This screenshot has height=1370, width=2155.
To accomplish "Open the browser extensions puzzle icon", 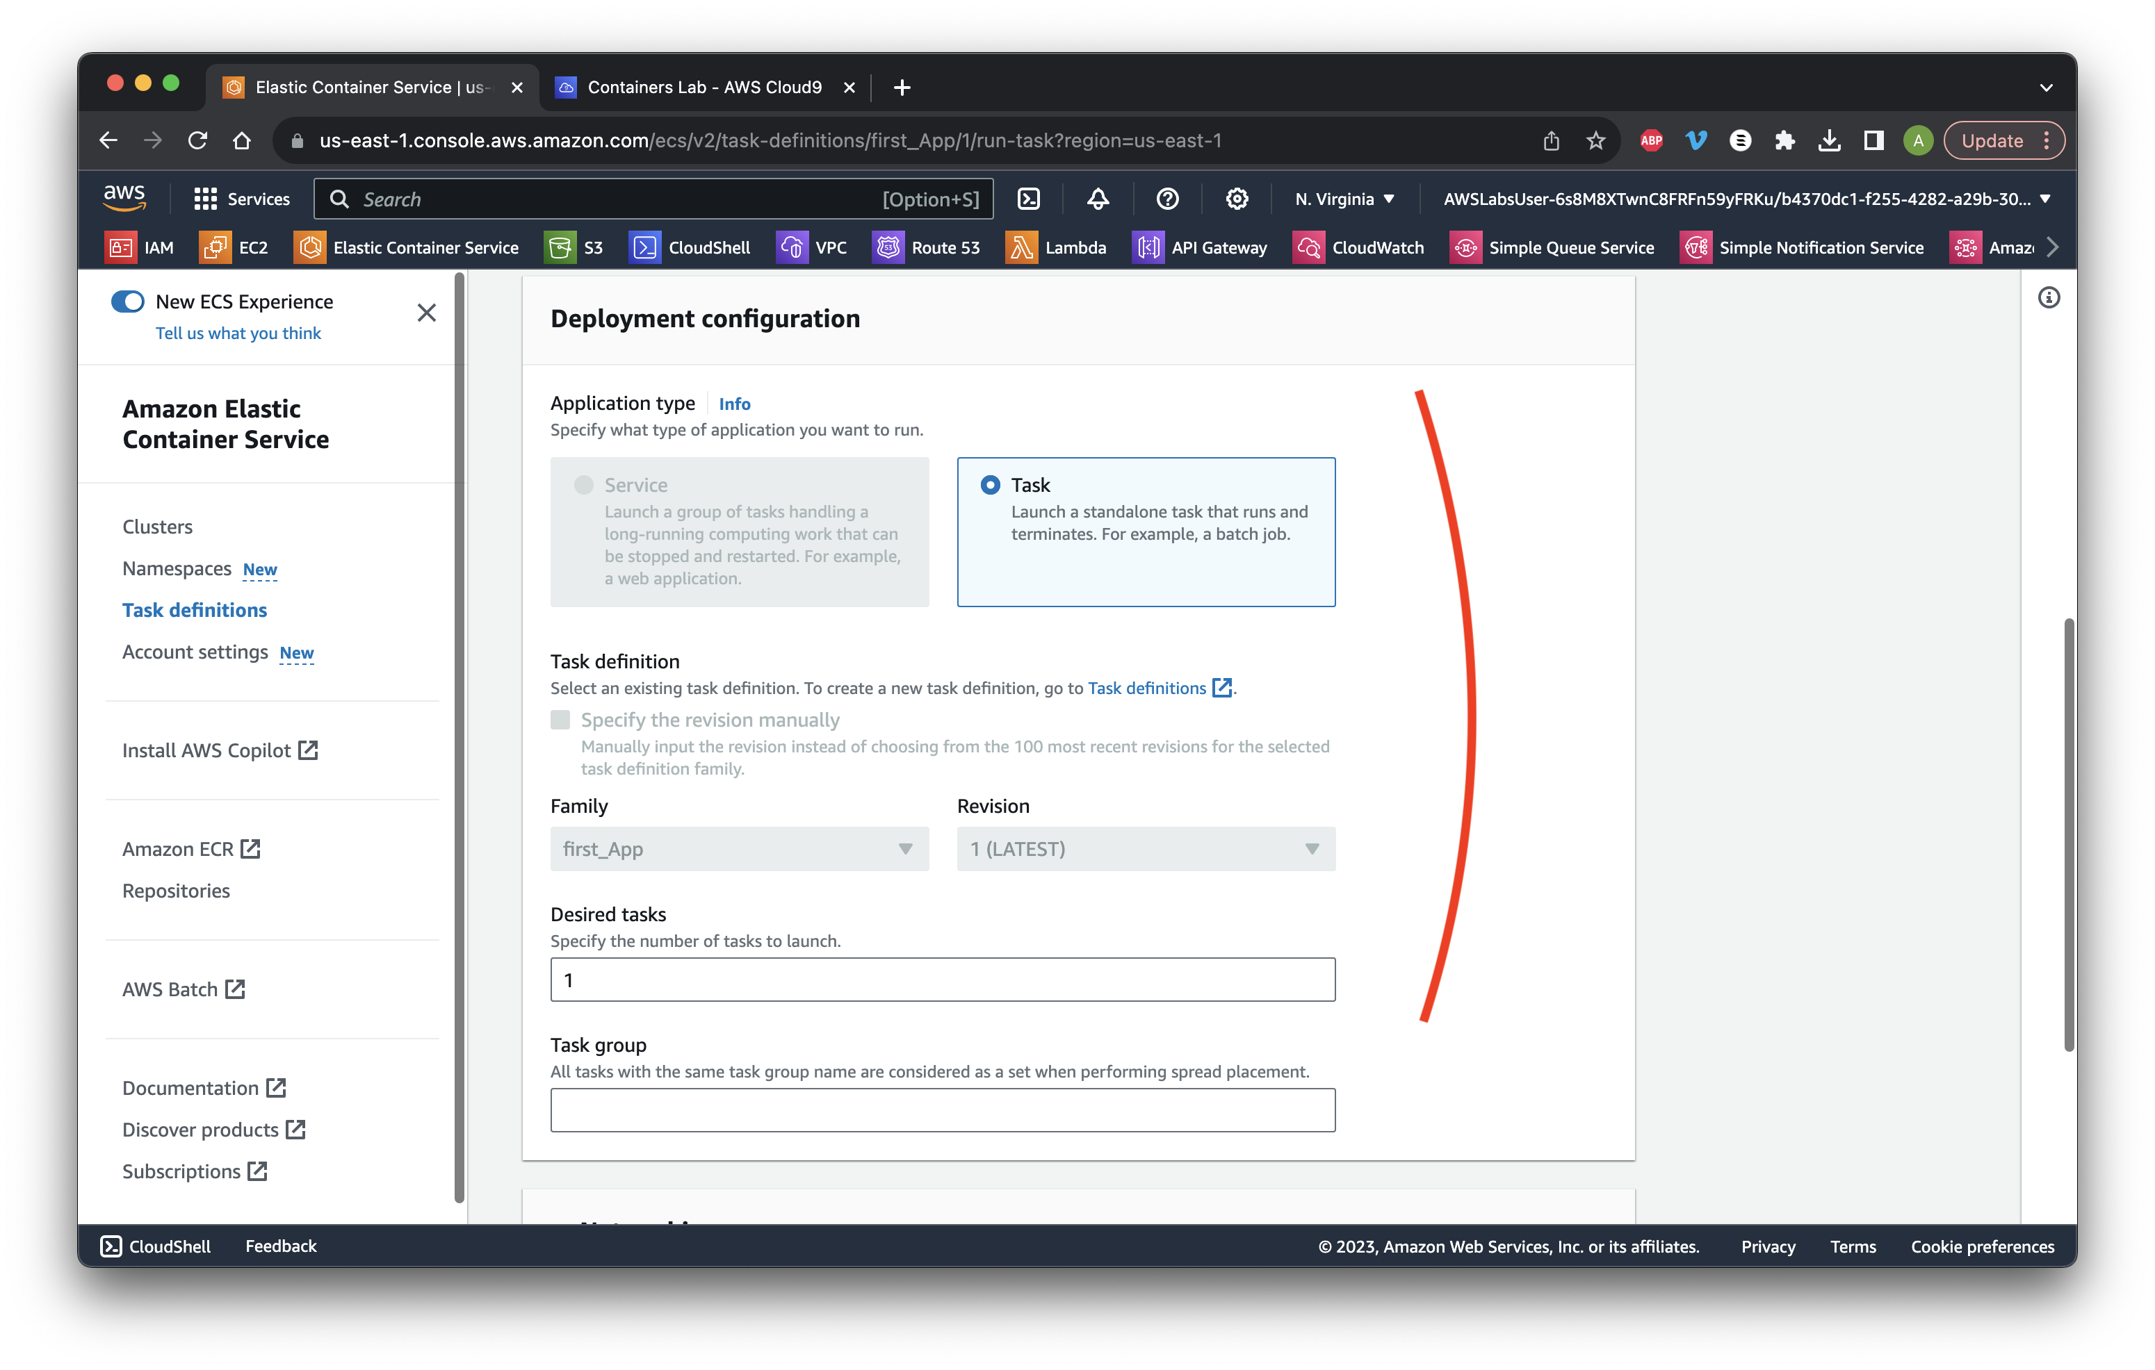I will point(1784,140).
